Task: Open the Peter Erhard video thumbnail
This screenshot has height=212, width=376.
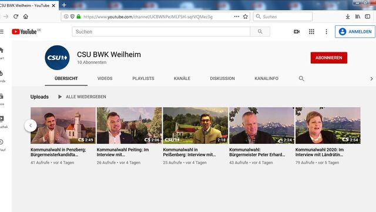Action: (x=261, y=125)
